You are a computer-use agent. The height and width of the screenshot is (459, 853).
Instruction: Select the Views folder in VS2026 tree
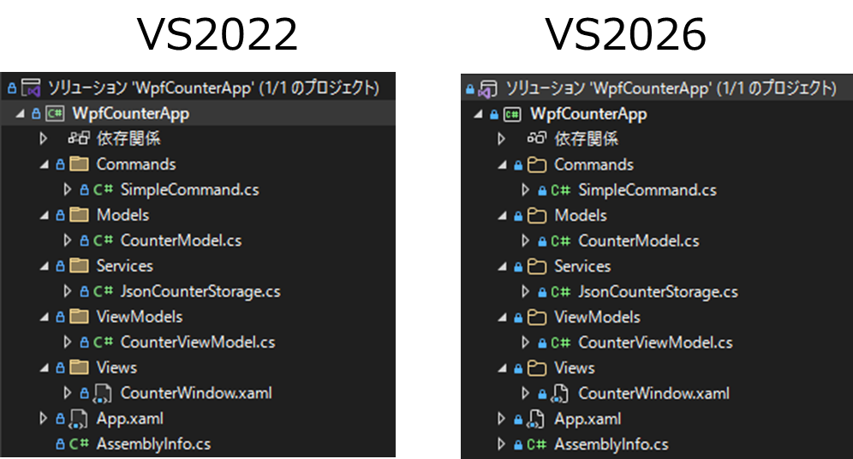[x=575, y=368]
